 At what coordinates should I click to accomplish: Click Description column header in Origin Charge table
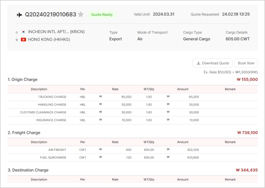[39, 89]
